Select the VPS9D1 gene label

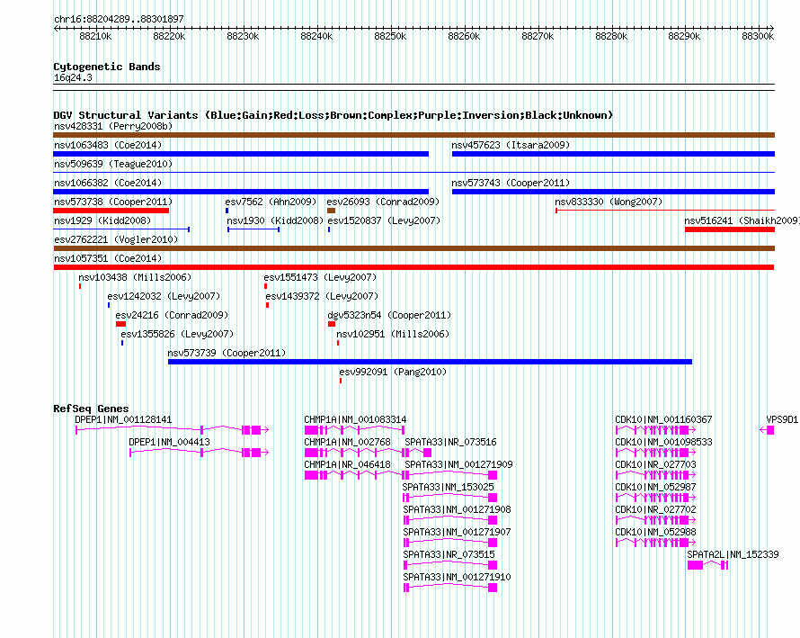coord(782,419)
